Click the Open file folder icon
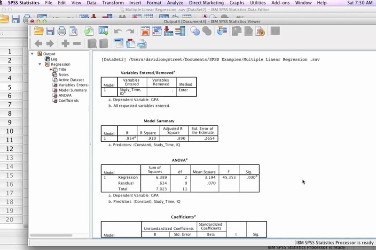 tap(39, 31)
